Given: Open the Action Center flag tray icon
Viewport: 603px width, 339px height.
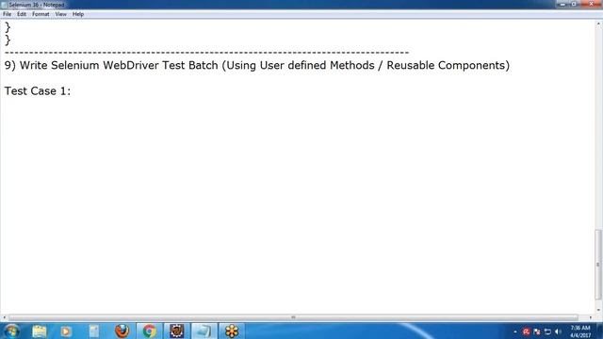Looking at the screenshot, I should tap(537, 331).
